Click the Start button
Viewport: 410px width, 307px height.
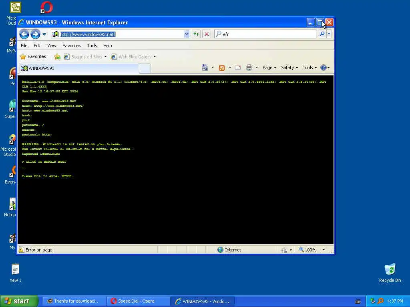pos(19,301)
